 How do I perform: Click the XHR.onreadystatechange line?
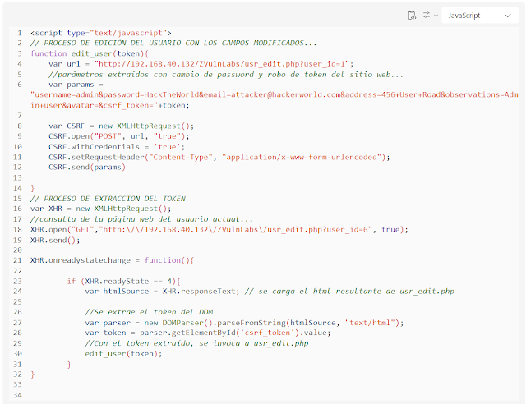pos(112,260)
